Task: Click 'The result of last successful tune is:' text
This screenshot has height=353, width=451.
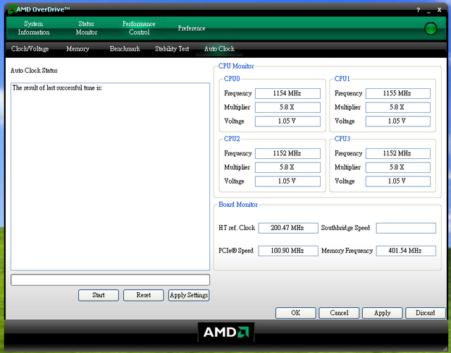Action: (x=57, y=88)
